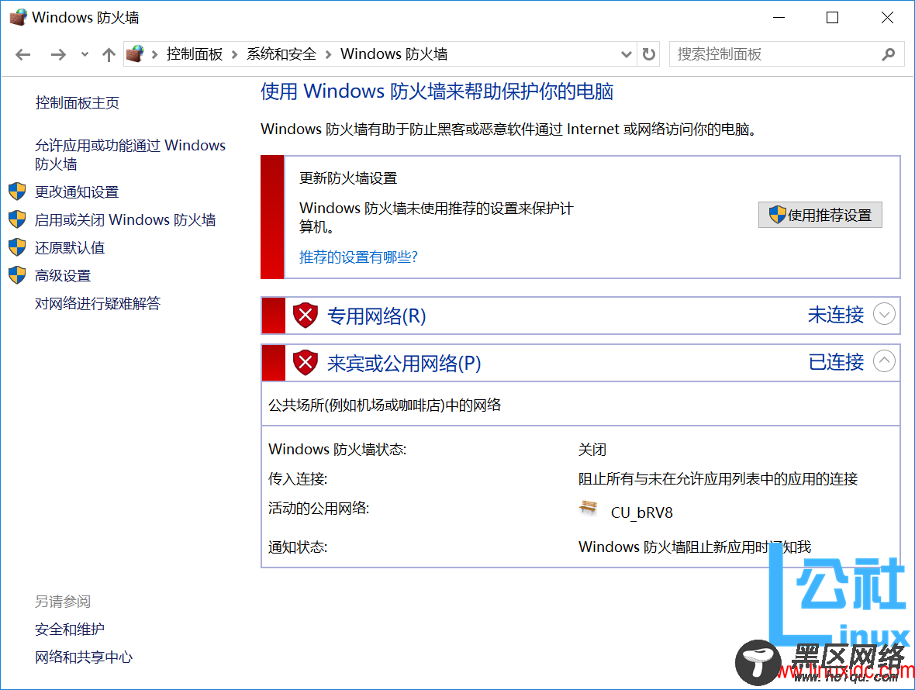The height and width of the screenshot is (690, 915).
Task: Go back using the back arrow
Action: 22,55
